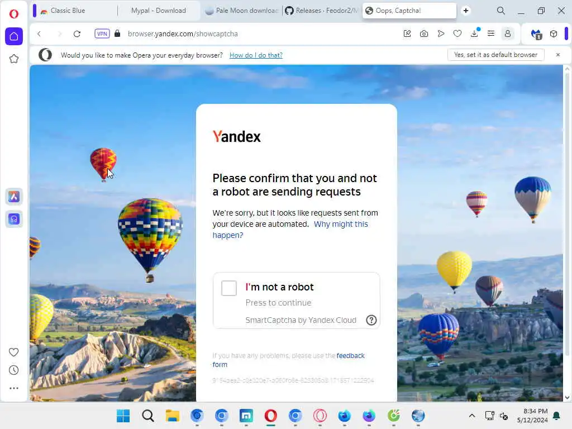Image resolution: width=572 pixels, height=429 pixels.
Task: Open Why might this happen? link
Action: click(290, 230)
